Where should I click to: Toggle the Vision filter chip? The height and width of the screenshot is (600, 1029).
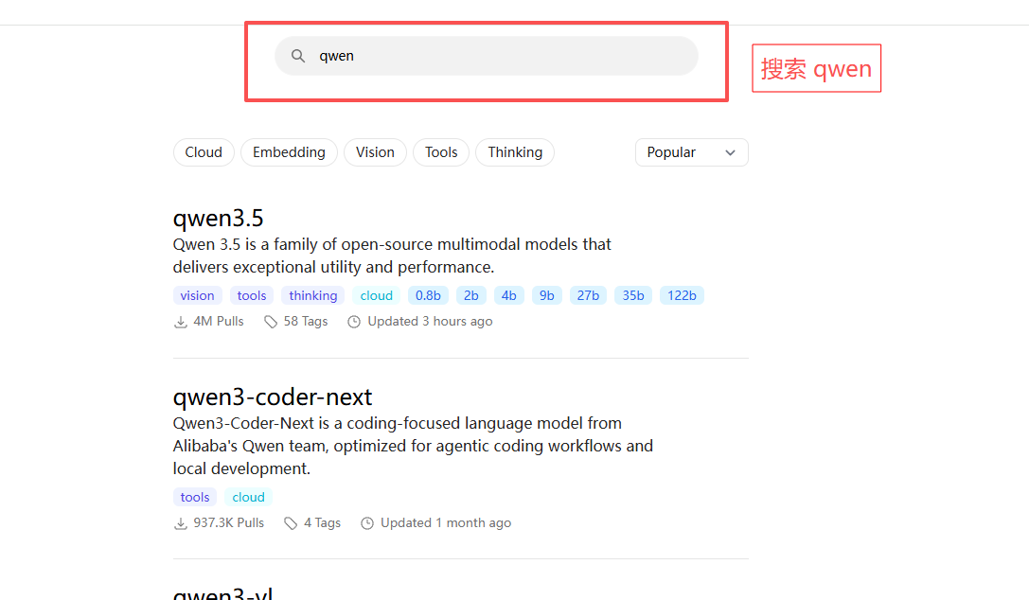[376, 152]
